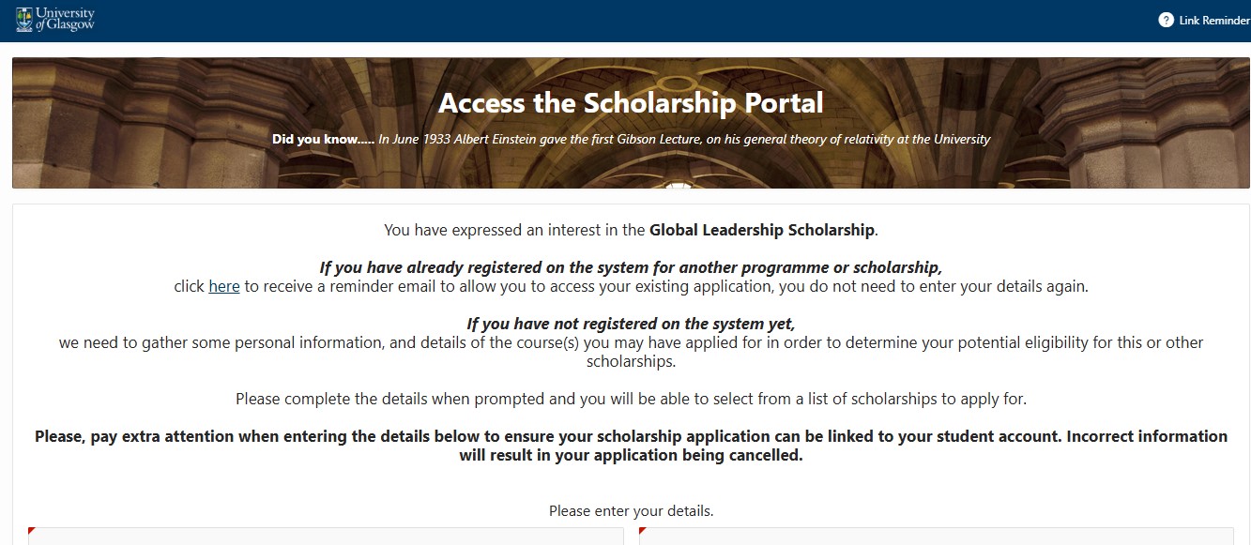Focus the second details input field on right

coord(936,537)
